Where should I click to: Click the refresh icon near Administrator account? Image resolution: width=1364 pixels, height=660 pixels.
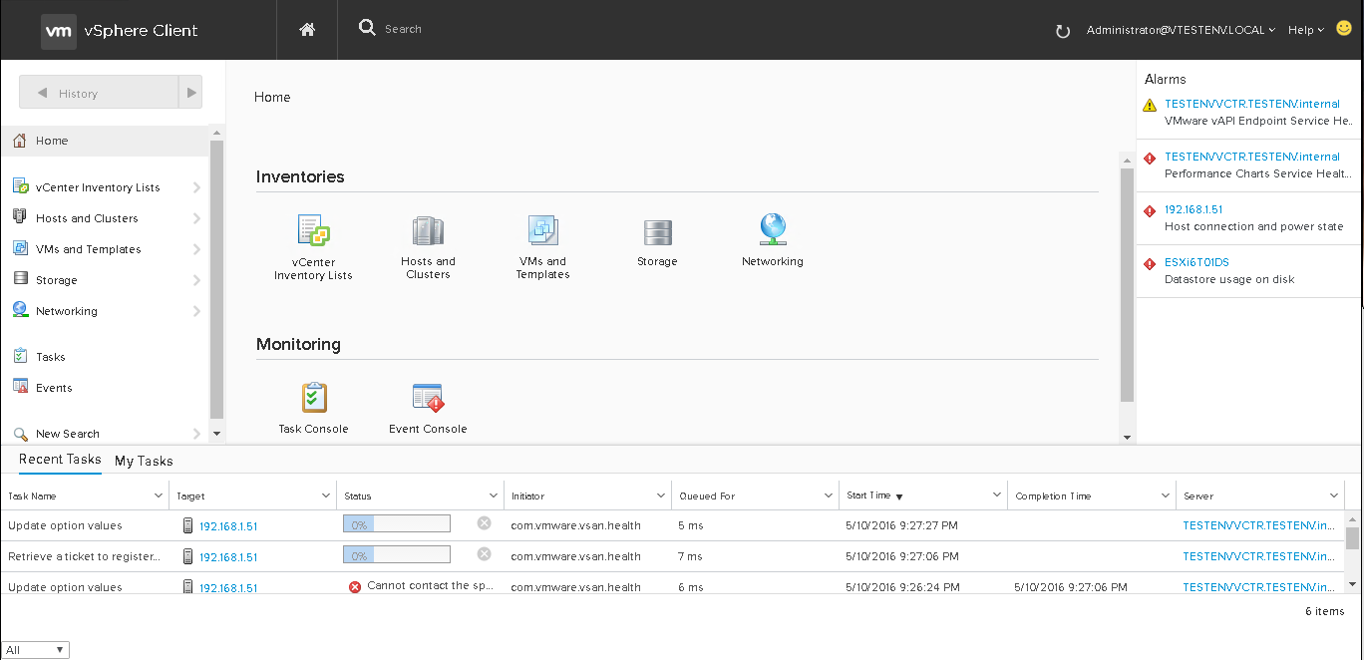(1063, 31)
